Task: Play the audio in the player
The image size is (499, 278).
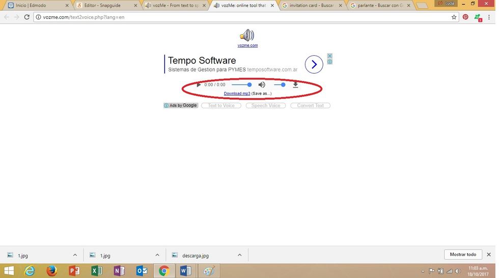Action: pyautogui.click(x=199, y=85)
